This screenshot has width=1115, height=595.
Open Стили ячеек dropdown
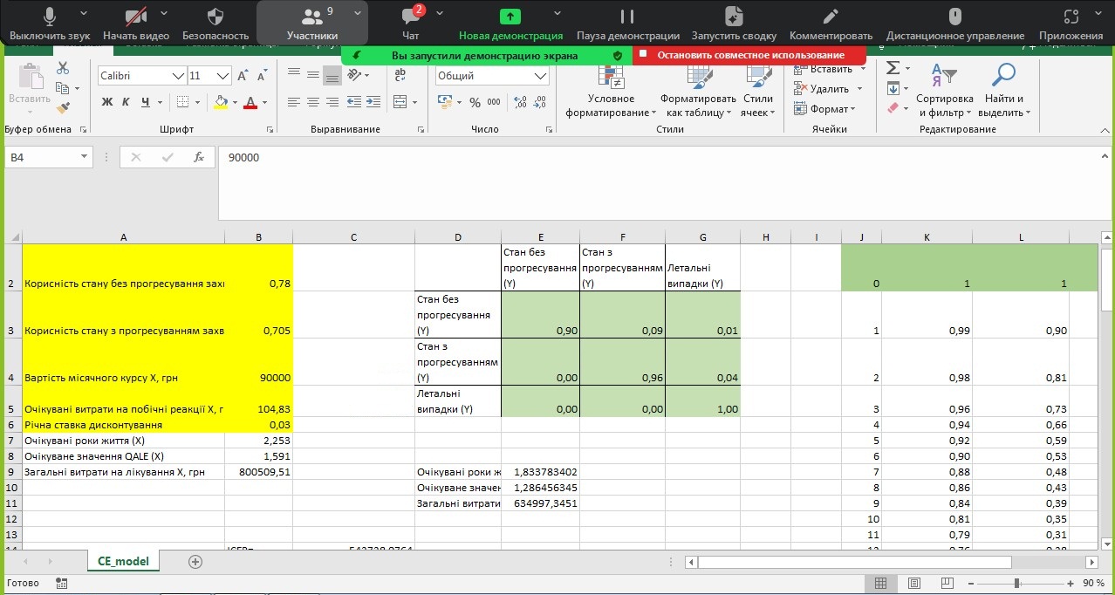point(758,92)
